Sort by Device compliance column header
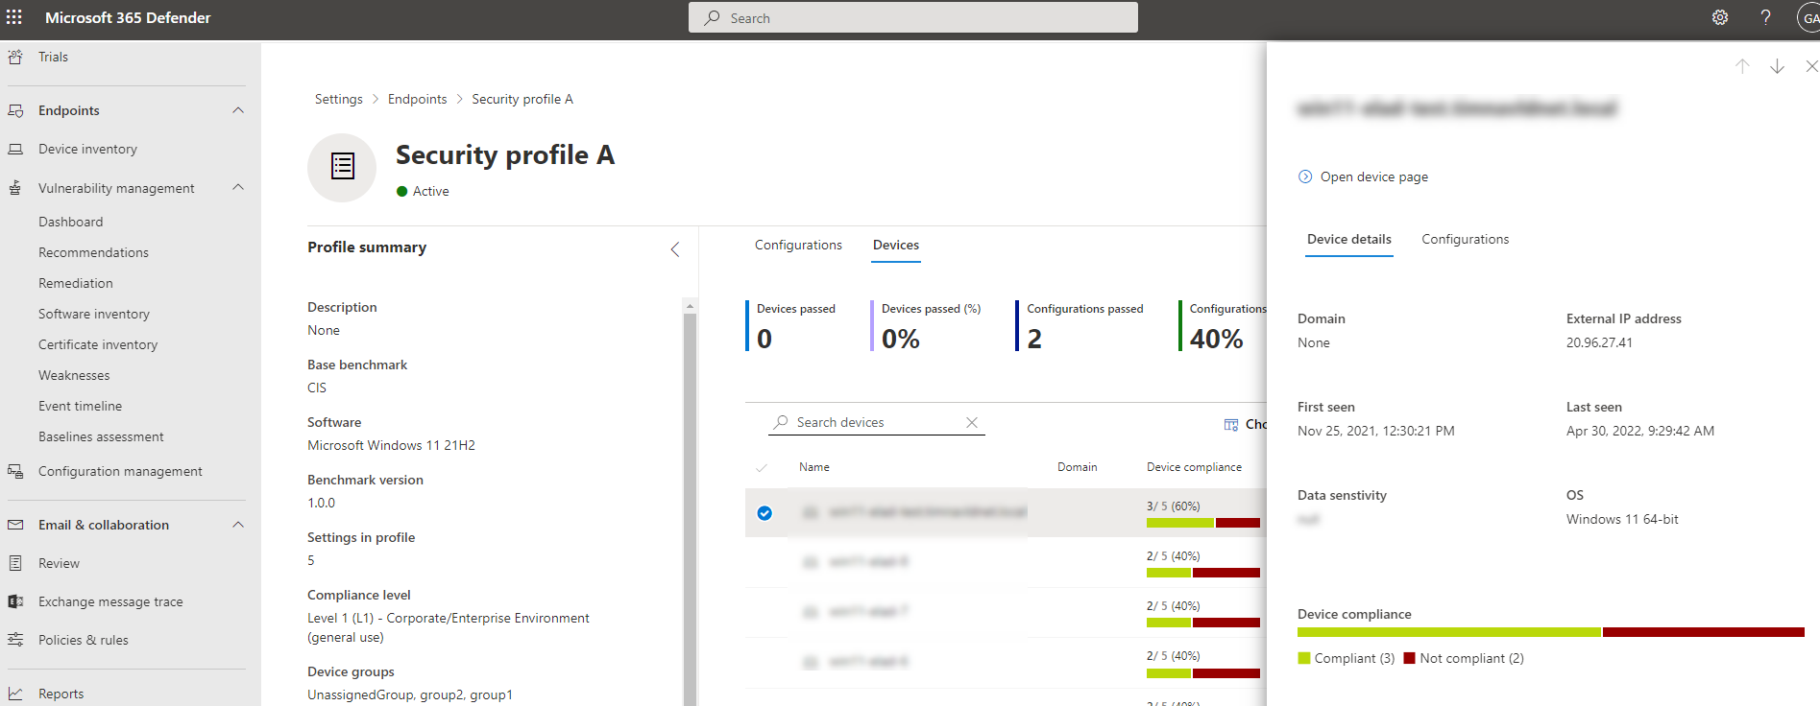 (1194, 467)
